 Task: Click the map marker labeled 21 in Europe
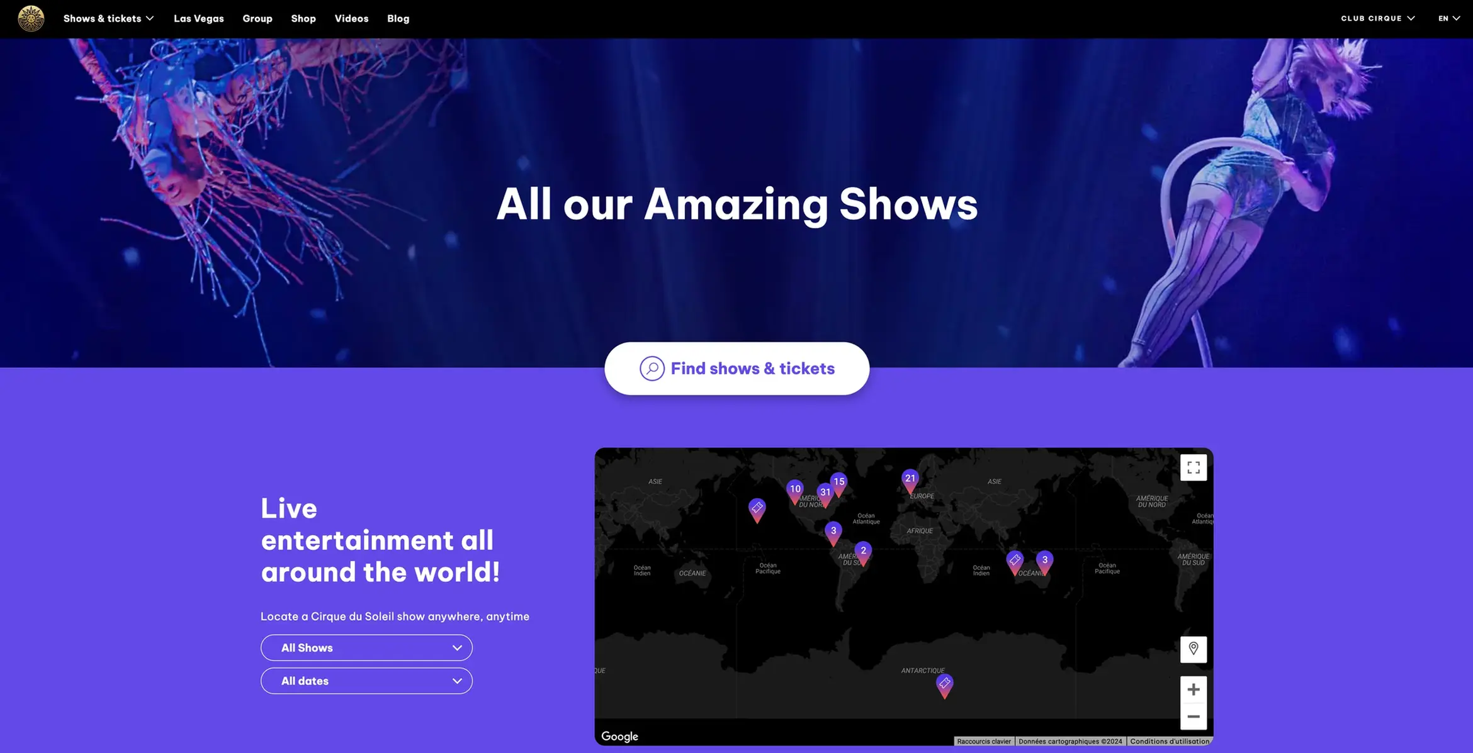(910, 480)
